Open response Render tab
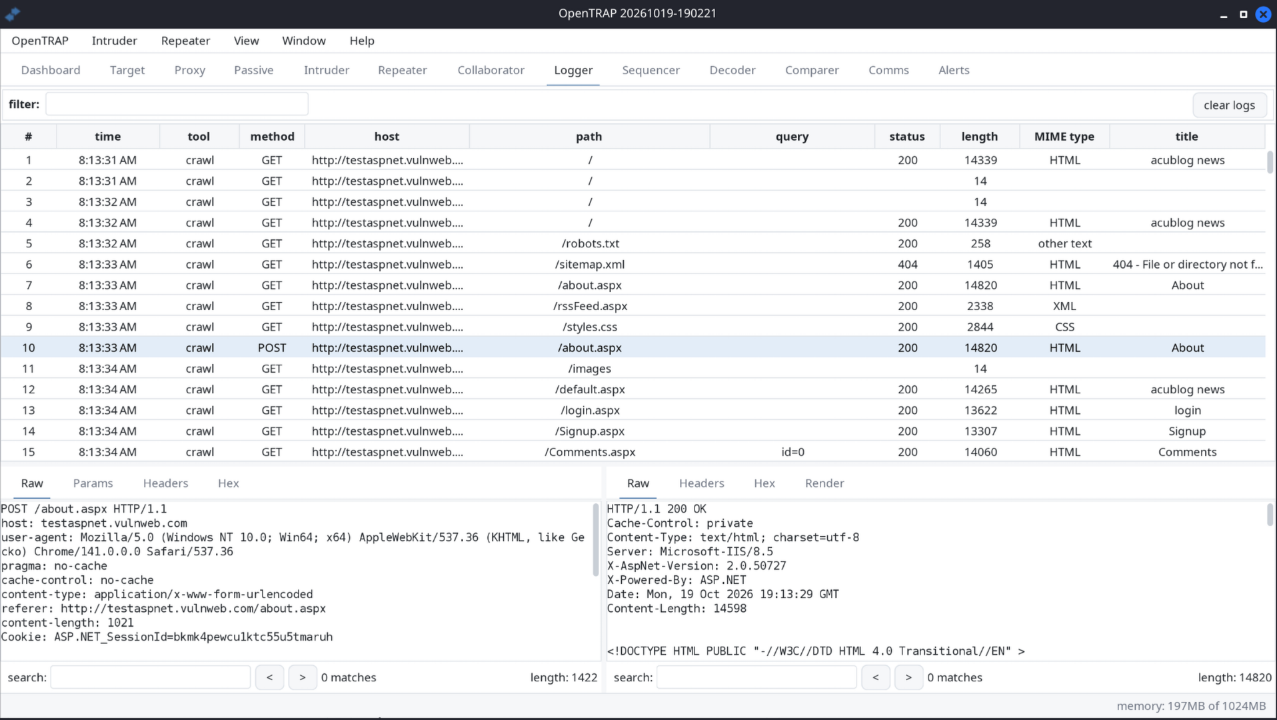1277x720 pixels. coord(824,483)
